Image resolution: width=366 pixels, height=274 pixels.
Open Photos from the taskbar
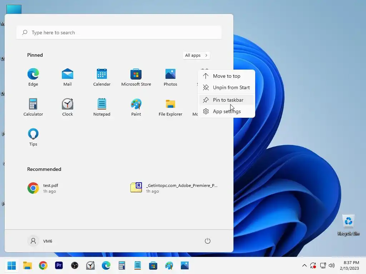pyautogui.click(x=185, y=265)
